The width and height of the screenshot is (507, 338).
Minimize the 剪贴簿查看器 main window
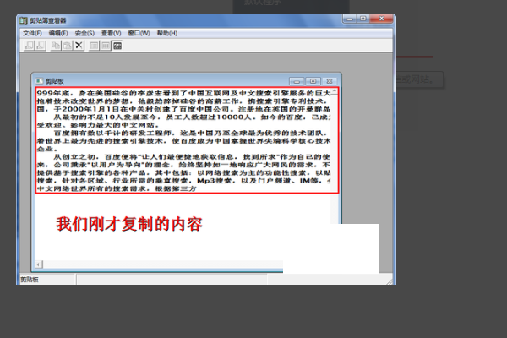pyautogui.click(x=350, y=19)
